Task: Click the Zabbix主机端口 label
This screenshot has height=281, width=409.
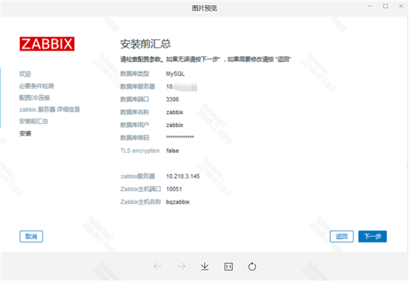Action: pos(141,189)
